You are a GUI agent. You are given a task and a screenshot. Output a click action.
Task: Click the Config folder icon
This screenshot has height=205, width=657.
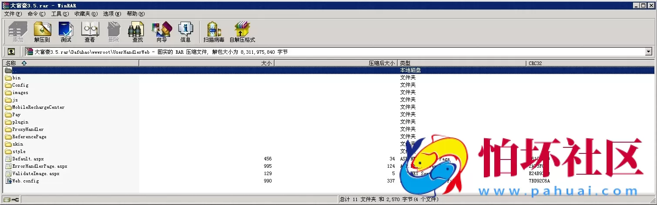pyautogui.click(x=8, y=85)
